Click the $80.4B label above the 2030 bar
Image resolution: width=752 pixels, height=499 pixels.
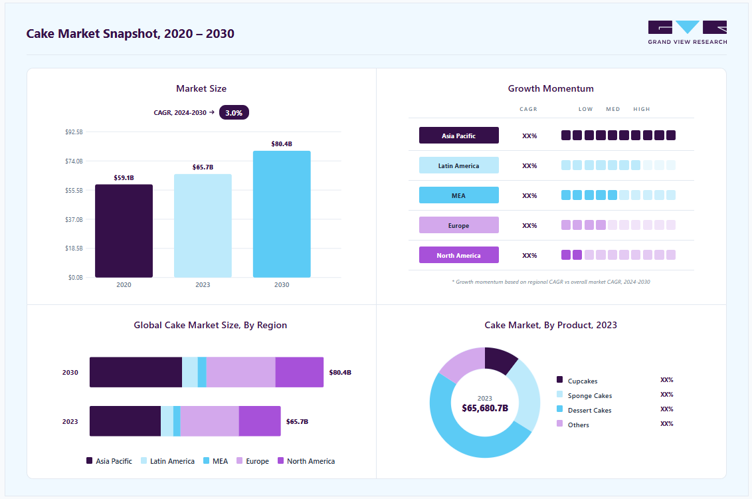(282, 144)
